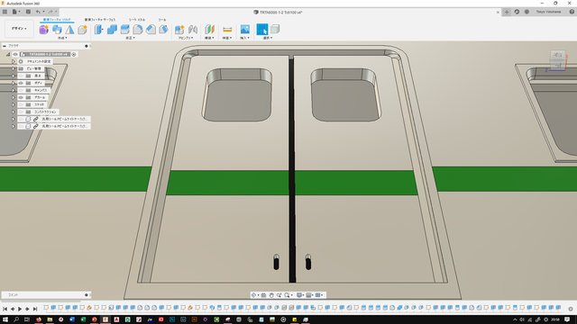Jump to timeline beginning
Screen dimensions: 577x324
5,309
